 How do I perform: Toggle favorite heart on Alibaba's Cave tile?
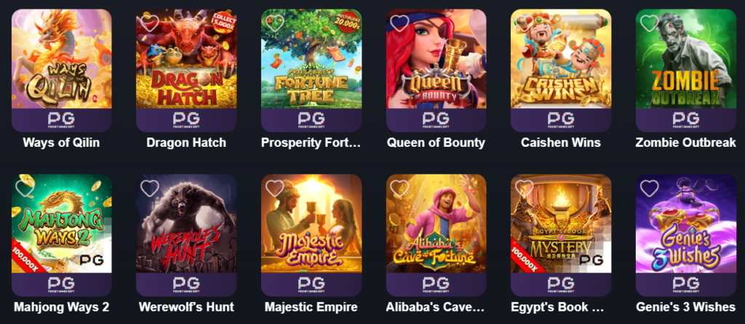pos(399,188)
